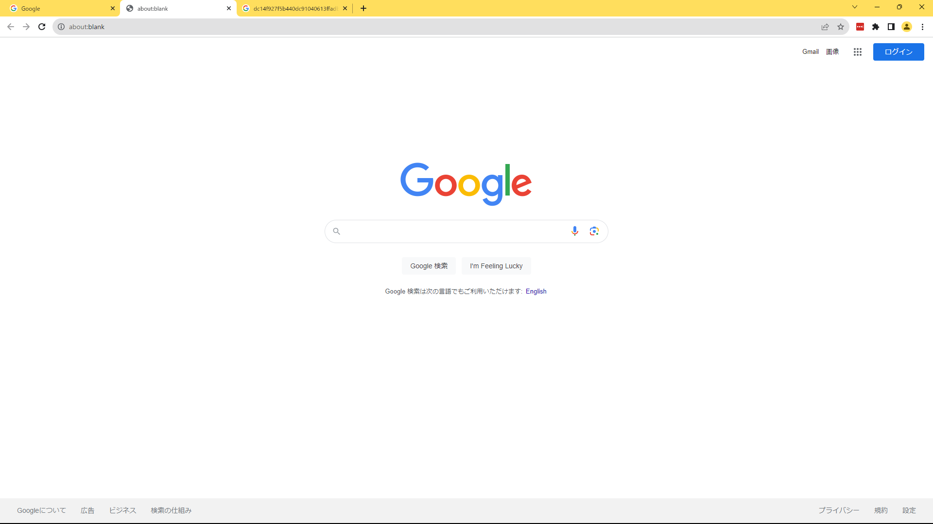Screen dimensions: 933x524
Task: Open Chrome's three-dot menu
Action: point(922,27)
